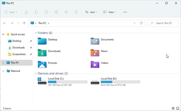Viewport: 181px width, 111px height.
Task: Open recent locations dropdown arrow
Action: 18,23
